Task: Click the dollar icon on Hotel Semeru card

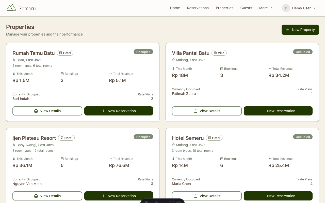Action: (173, 159)
